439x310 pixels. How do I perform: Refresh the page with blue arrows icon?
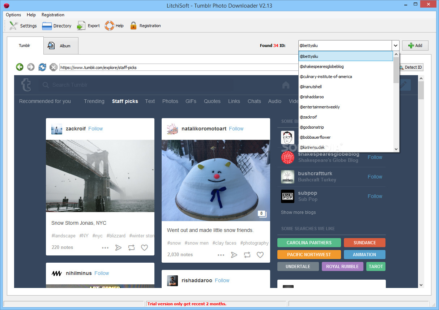(x=42, y=67)
